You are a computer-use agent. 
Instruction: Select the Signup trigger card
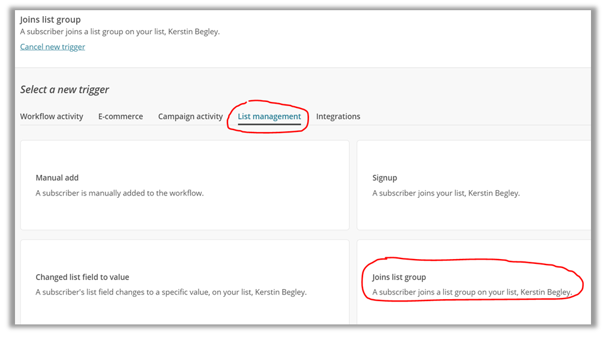474,185
